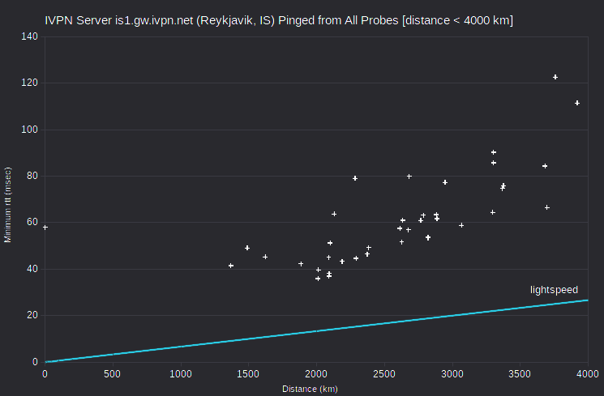Click the data point near 1500 km, 49 msec

(x=247, y=249)
